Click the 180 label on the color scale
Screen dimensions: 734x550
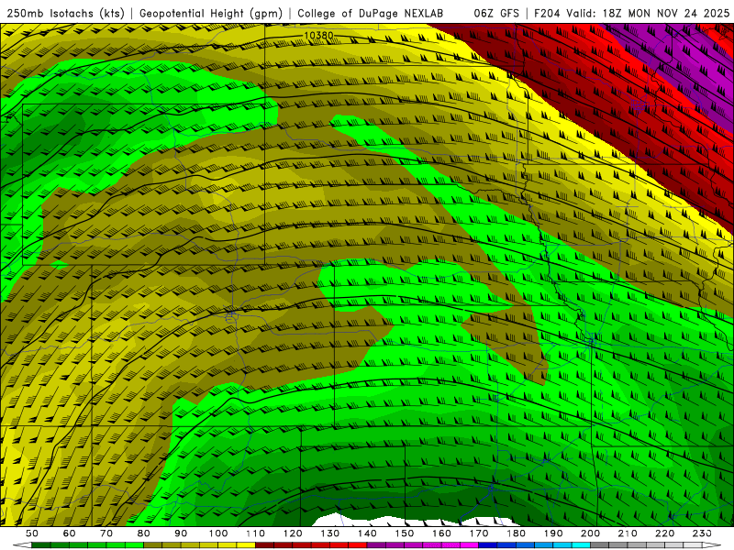tap(516, 533)
